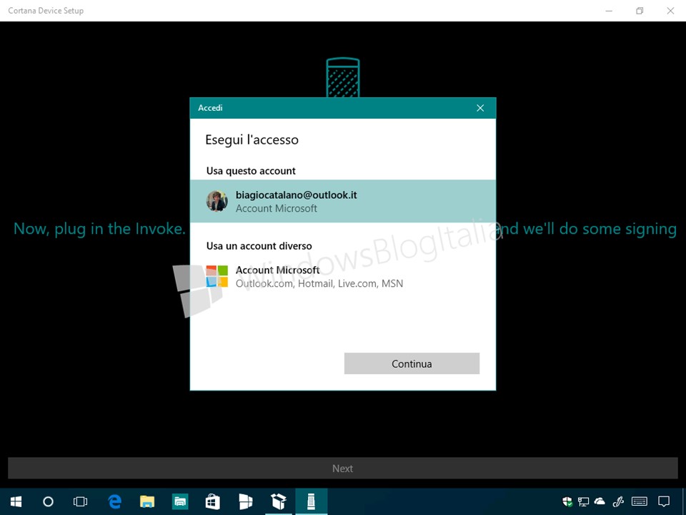Click the 'Usa questo account' label
The width and height of the screenshot is (686, 515).
pyautogui.click(x=251, y=171)
